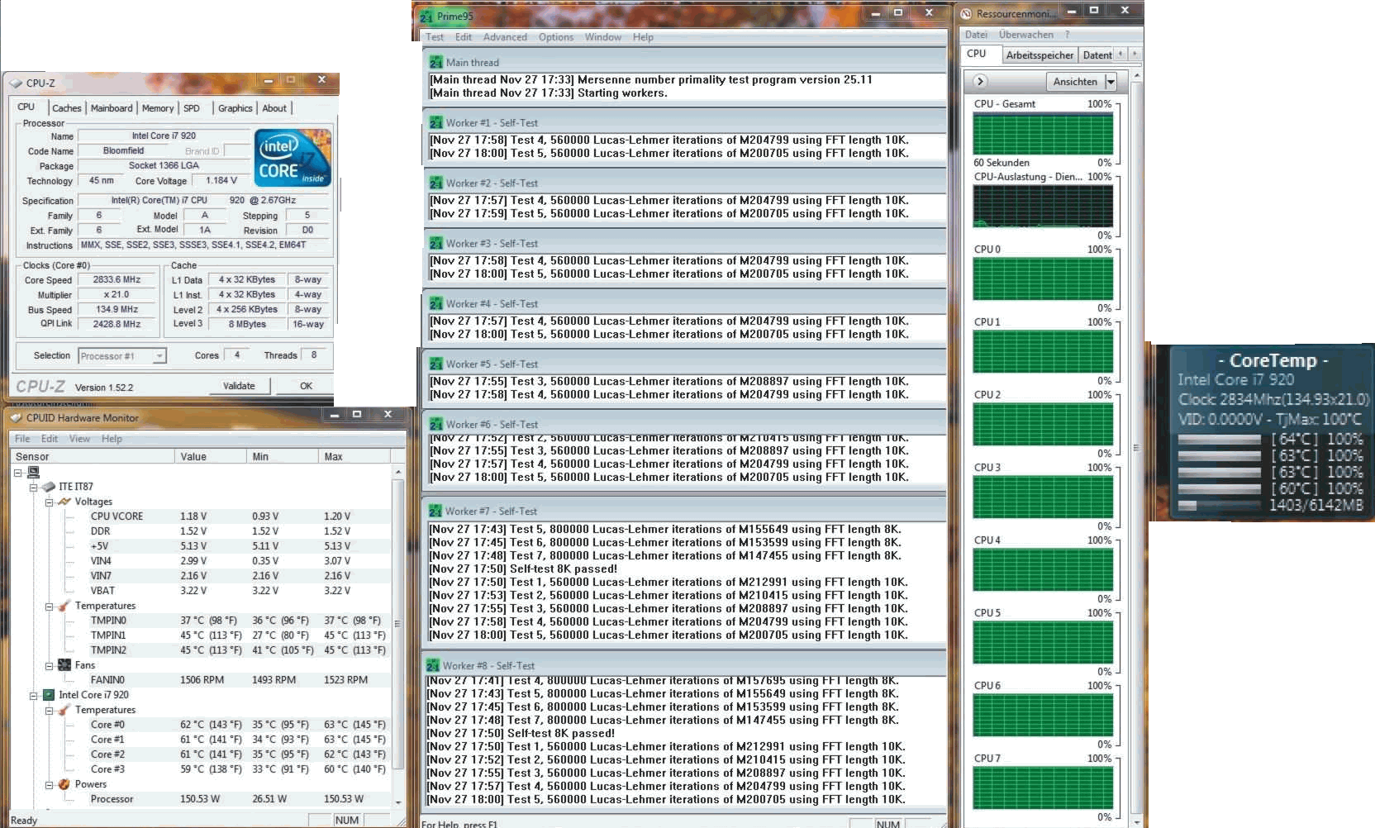Click the Worker #7 Self-Test icon
Viewport: 1375px width, 828px height.
435,511
